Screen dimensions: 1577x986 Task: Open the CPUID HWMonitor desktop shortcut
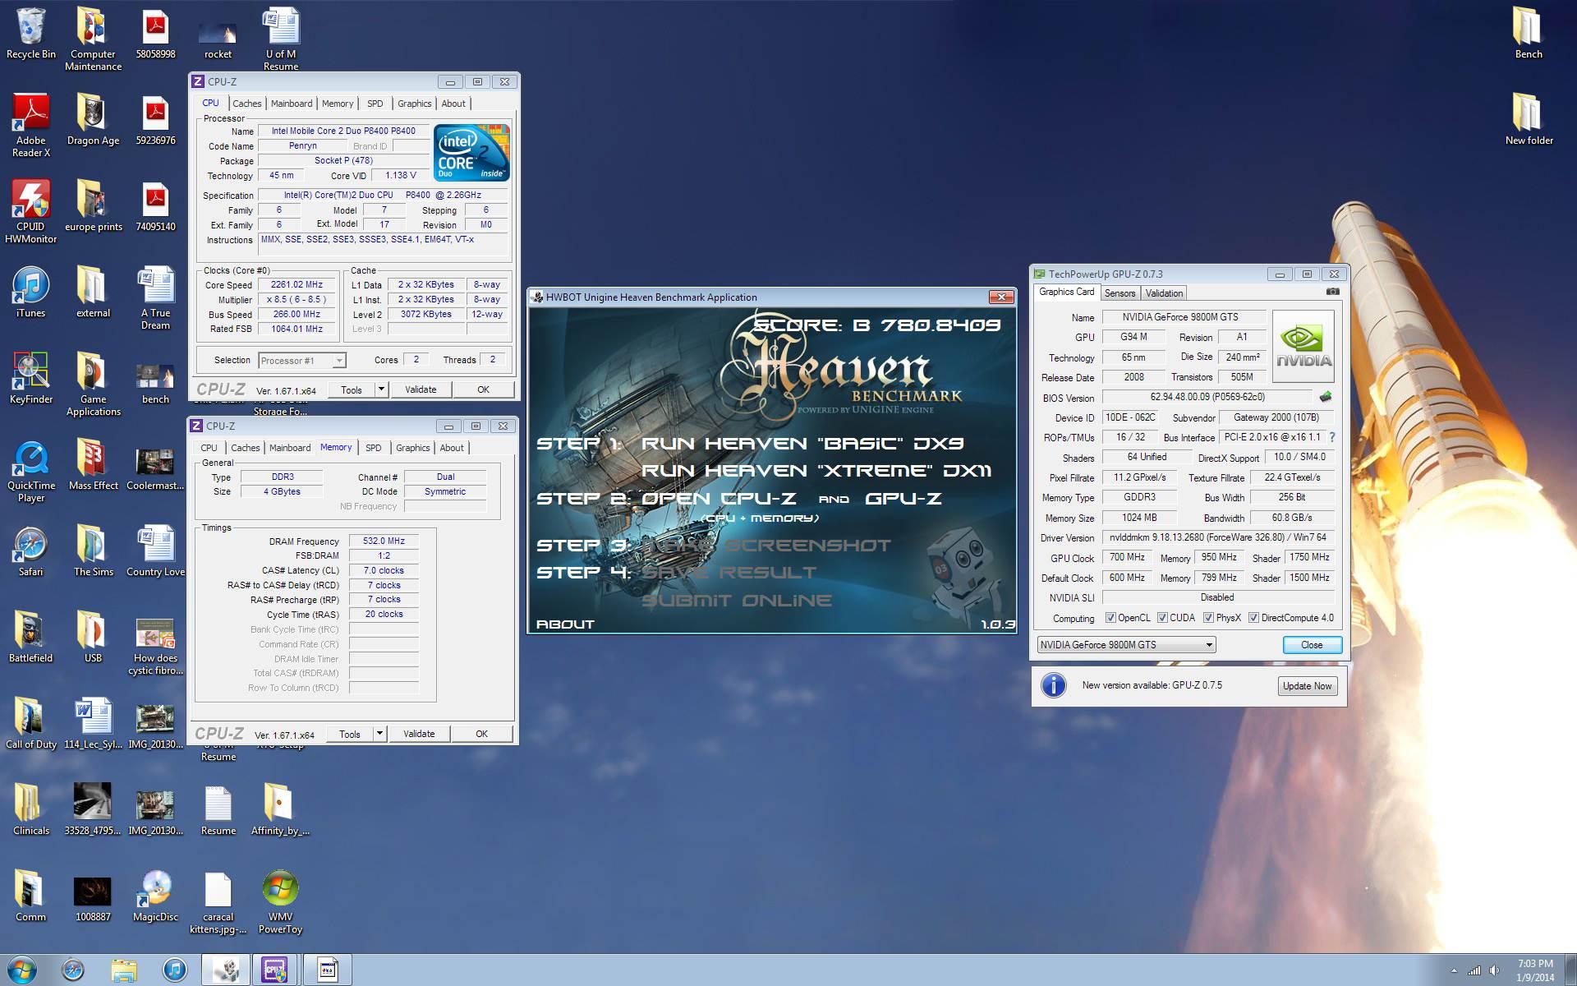[x=30, y=212]
